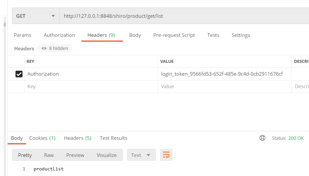Edit the login_token header value
Screen dimensions: 309x176
[225, 74]
